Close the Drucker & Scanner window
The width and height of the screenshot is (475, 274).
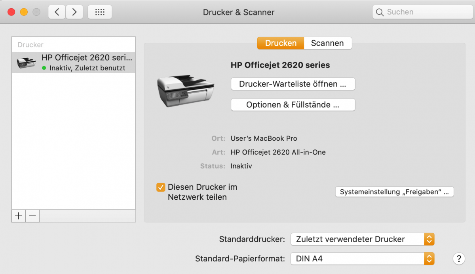click(x=11, y=12)
